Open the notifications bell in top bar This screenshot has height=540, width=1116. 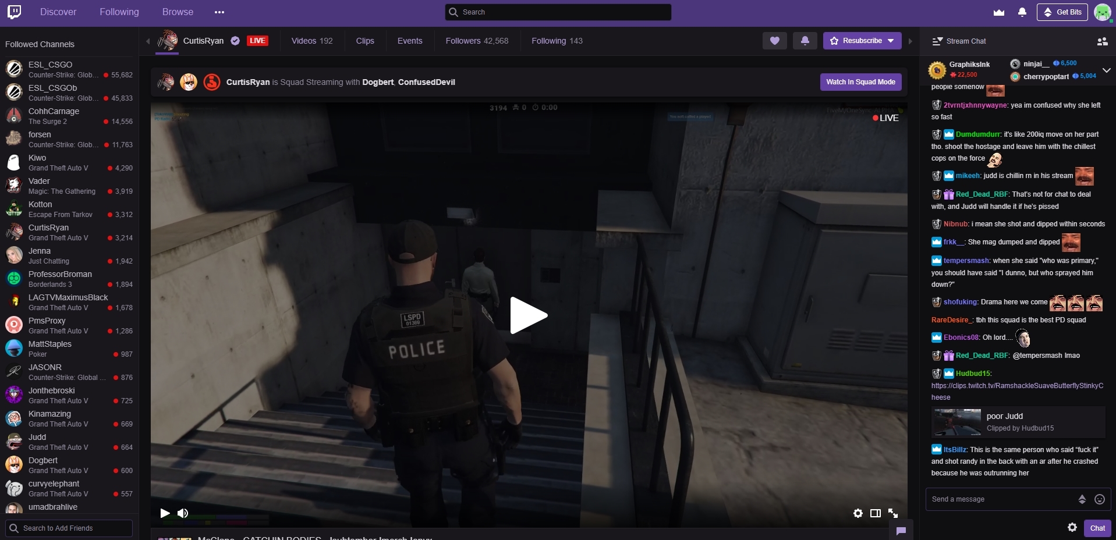pyautogui.click(x=1022, y=12)
